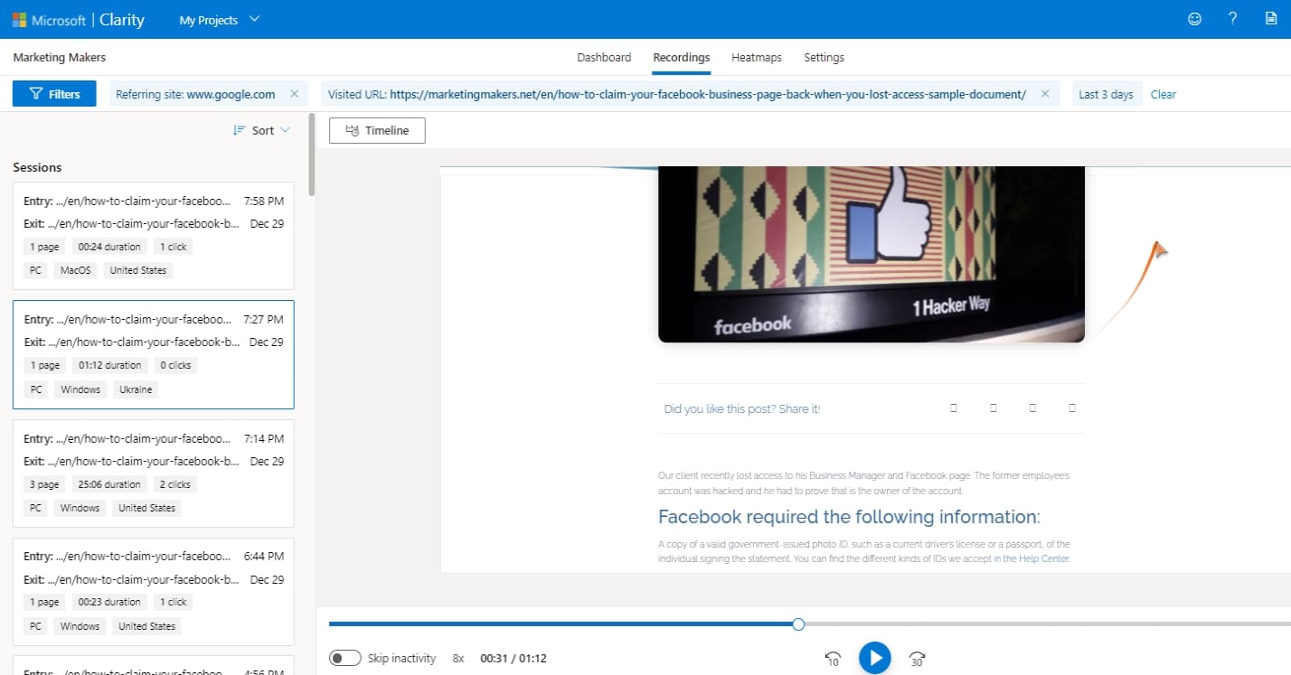Image resolution: width=1291 pixels, height=675 pixels.
Task: Open the Timeline panel
Action: [377, 130]
